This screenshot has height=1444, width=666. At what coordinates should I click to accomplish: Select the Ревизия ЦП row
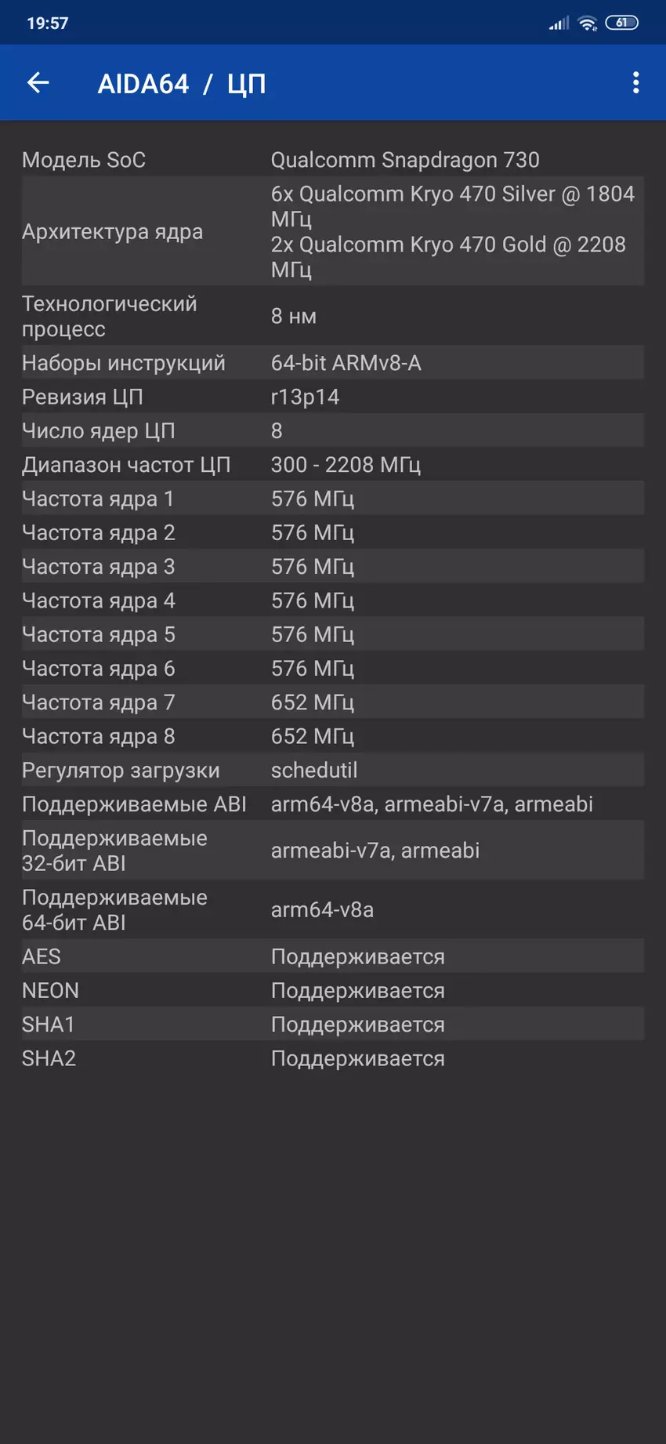[332, 397]
